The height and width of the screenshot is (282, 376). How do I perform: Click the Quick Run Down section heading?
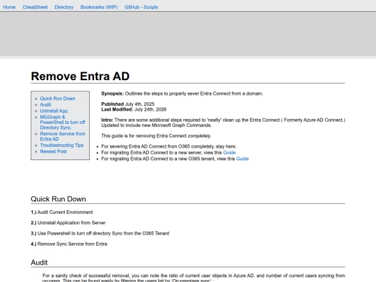pos(58,199)
